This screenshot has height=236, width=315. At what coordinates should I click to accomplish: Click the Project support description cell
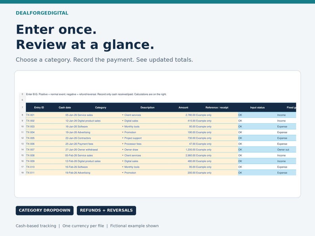pos(133,138)
